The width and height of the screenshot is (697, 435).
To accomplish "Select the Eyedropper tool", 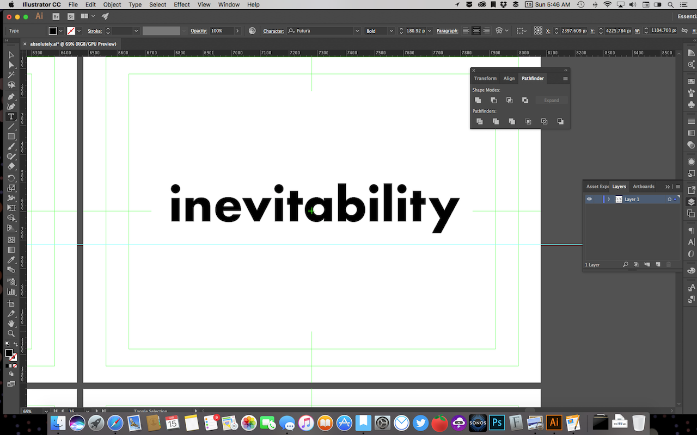I will click(11, 260).
